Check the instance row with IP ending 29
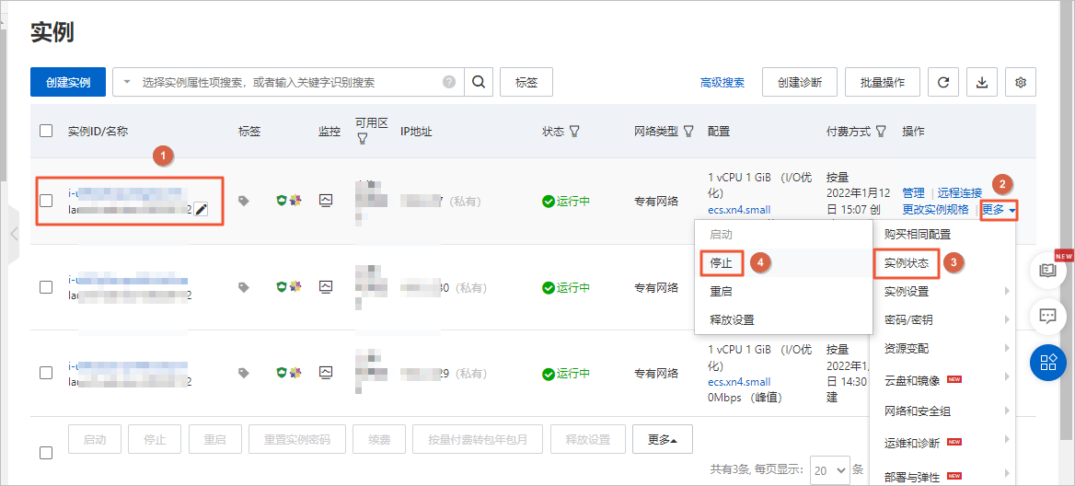1075x486 pixels. (46, 373)
